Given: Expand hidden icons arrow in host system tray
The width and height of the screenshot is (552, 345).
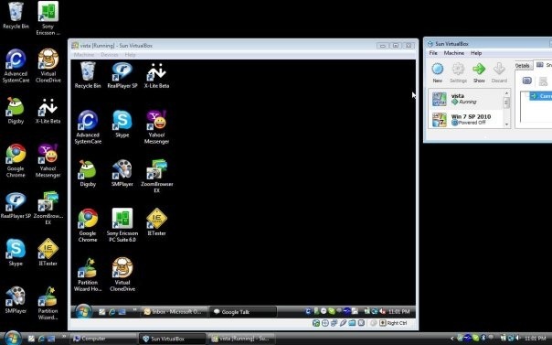Looking at the screenshot, I should 452,339.
